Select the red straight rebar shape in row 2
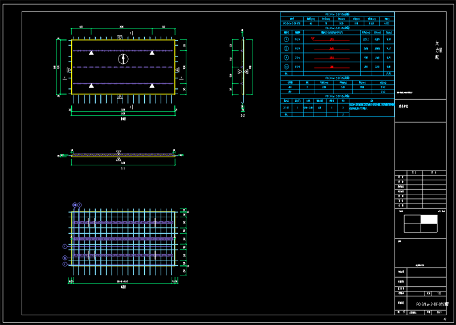Image resolution: width=456 pixels, height=325 pixels. [332, 49]
